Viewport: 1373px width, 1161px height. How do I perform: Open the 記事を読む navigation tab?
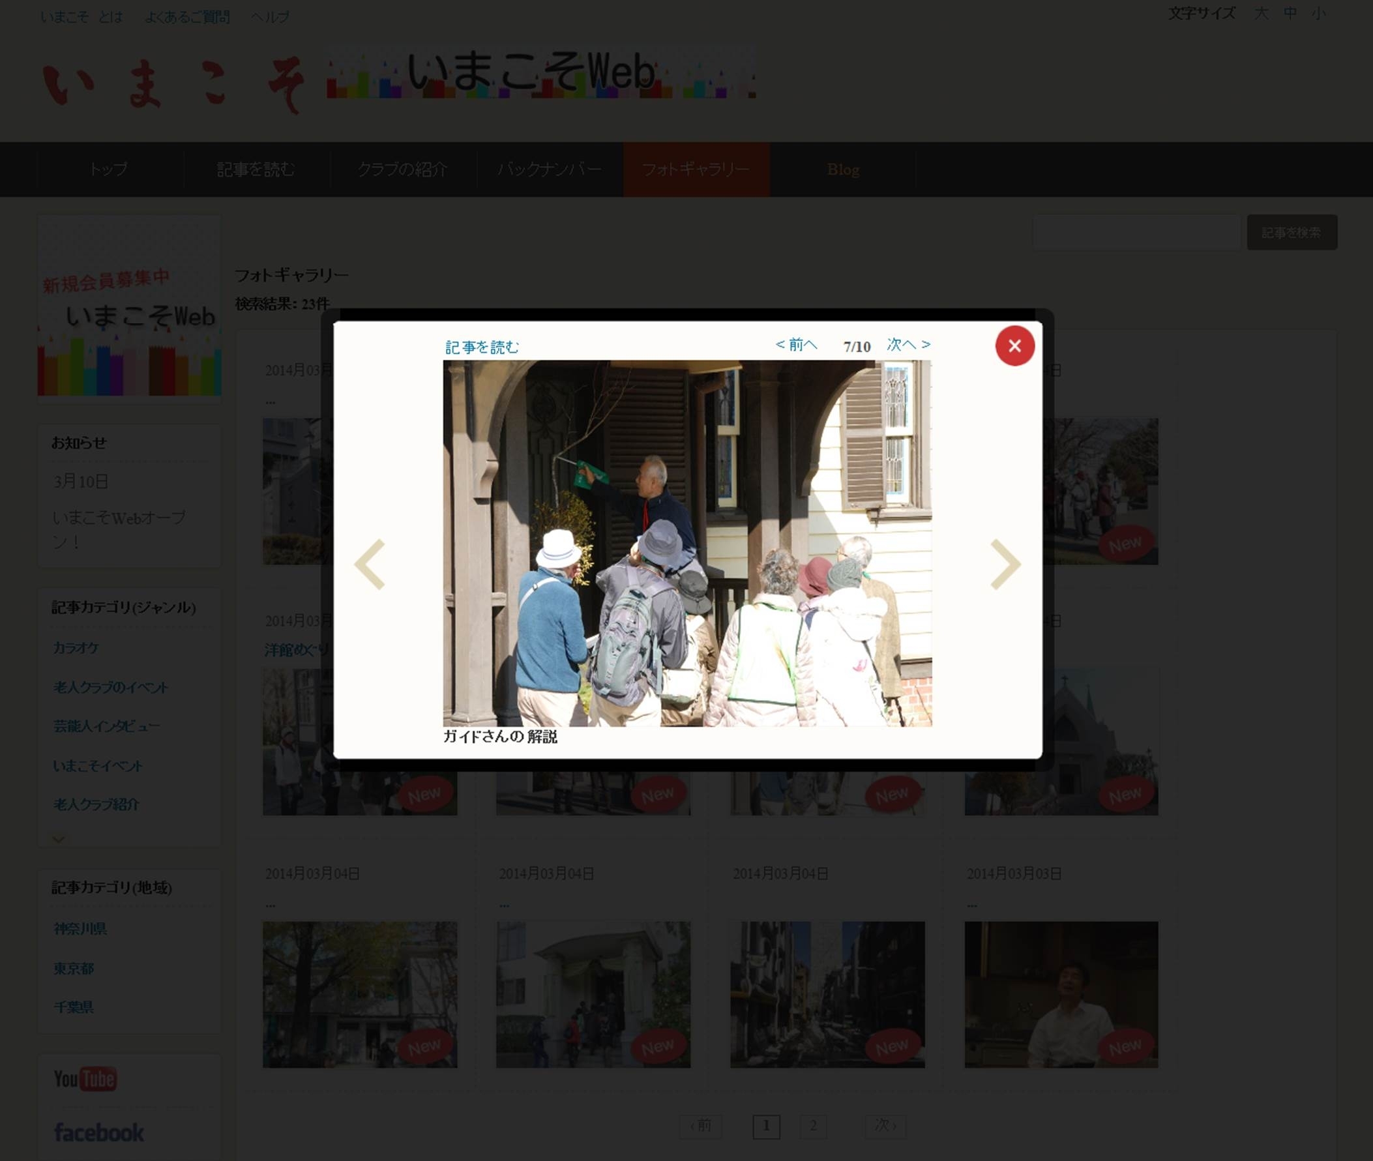[256, 169]
